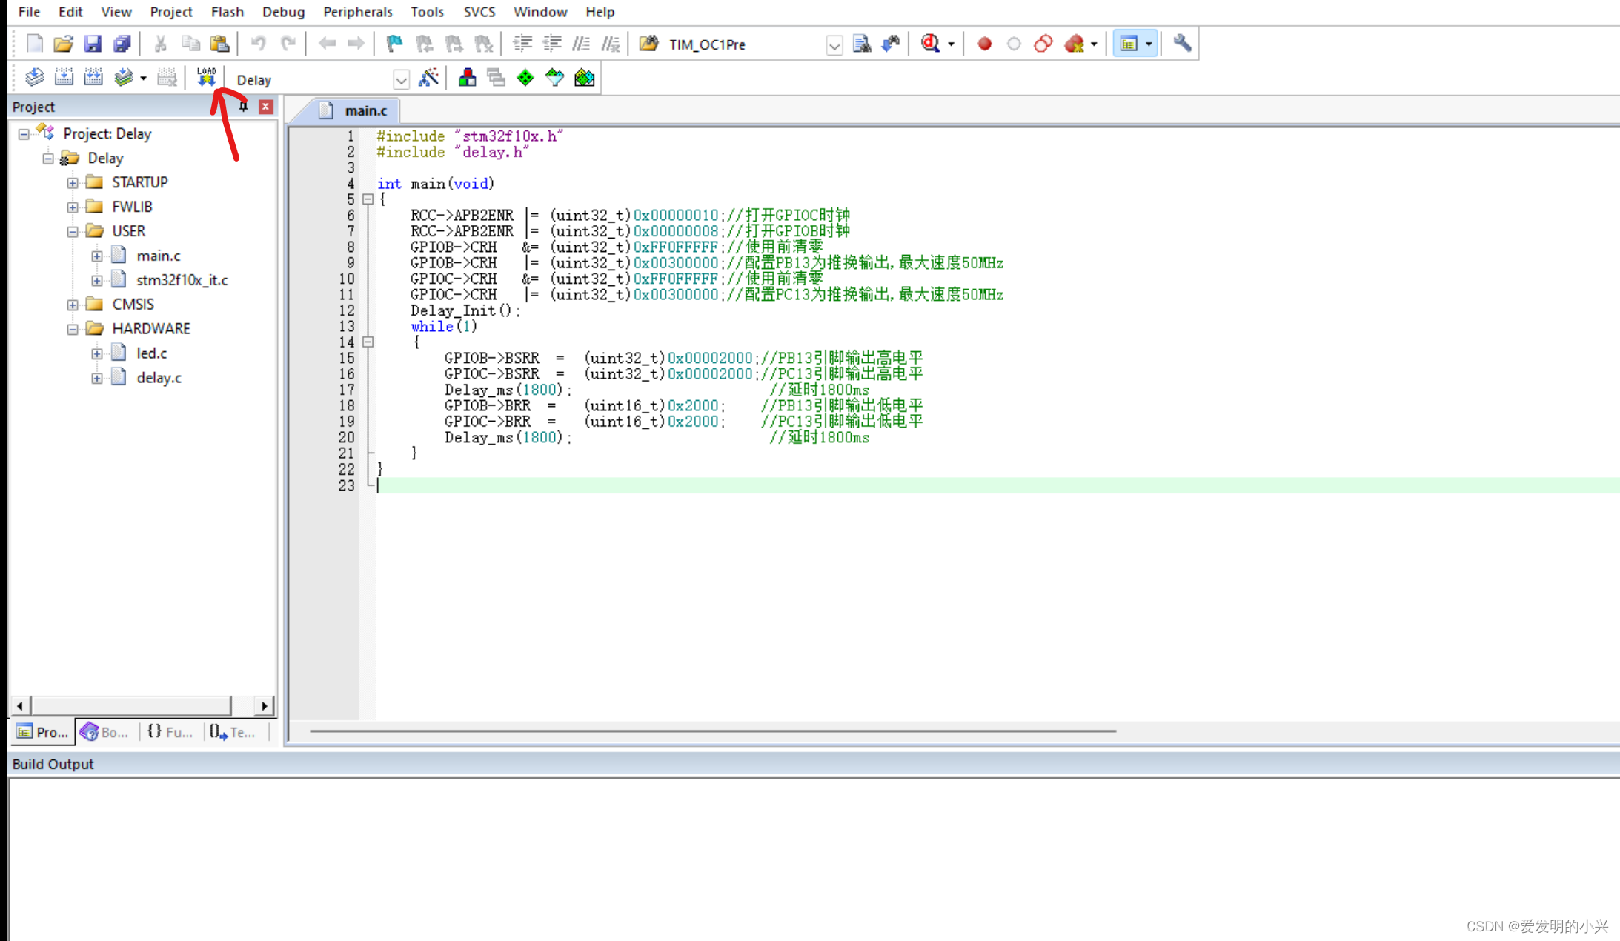Expand the FWLIB folder
This screenshot has width=1620, height=941.
(72, 207)
